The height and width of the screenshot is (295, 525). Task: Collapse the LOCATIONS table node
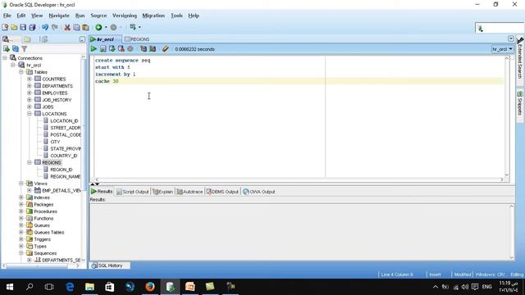(30, 114)
